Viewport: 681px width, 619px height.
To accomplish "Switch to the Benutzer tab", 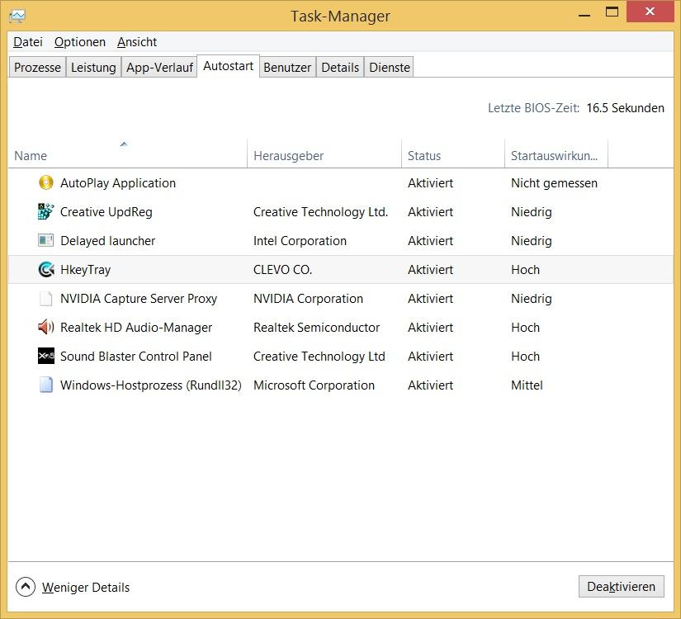I will pos(287,68).
